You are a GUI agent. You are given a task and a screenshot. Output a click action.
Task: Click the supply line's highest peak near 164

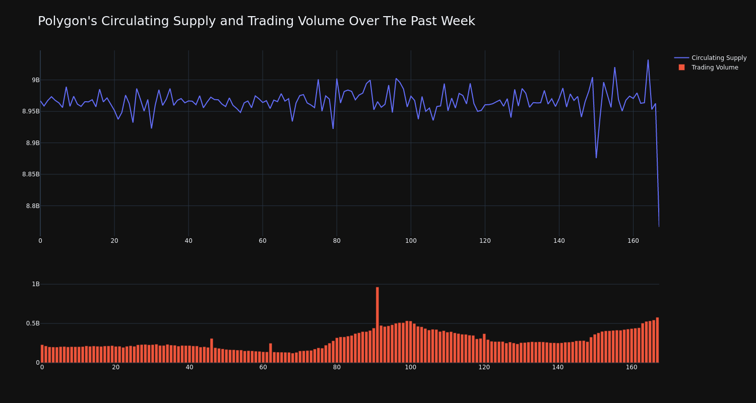coord(648,60)
